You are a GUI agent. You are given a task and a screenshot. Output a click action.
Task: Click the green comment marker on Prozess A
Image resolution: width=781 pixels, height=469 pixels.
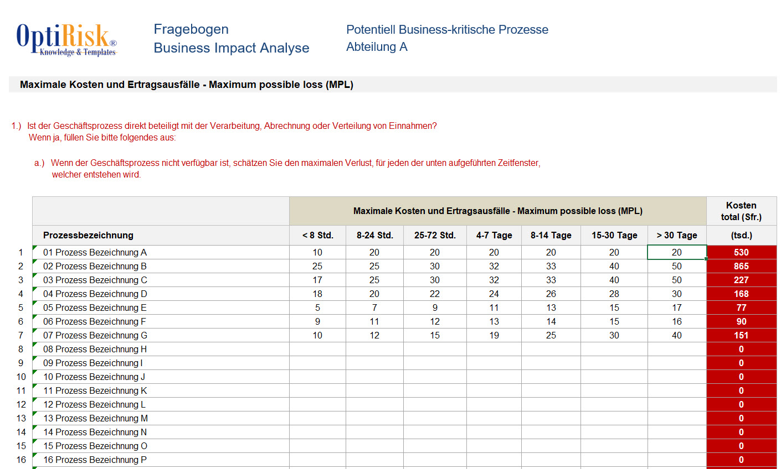(x=35, y=248)
